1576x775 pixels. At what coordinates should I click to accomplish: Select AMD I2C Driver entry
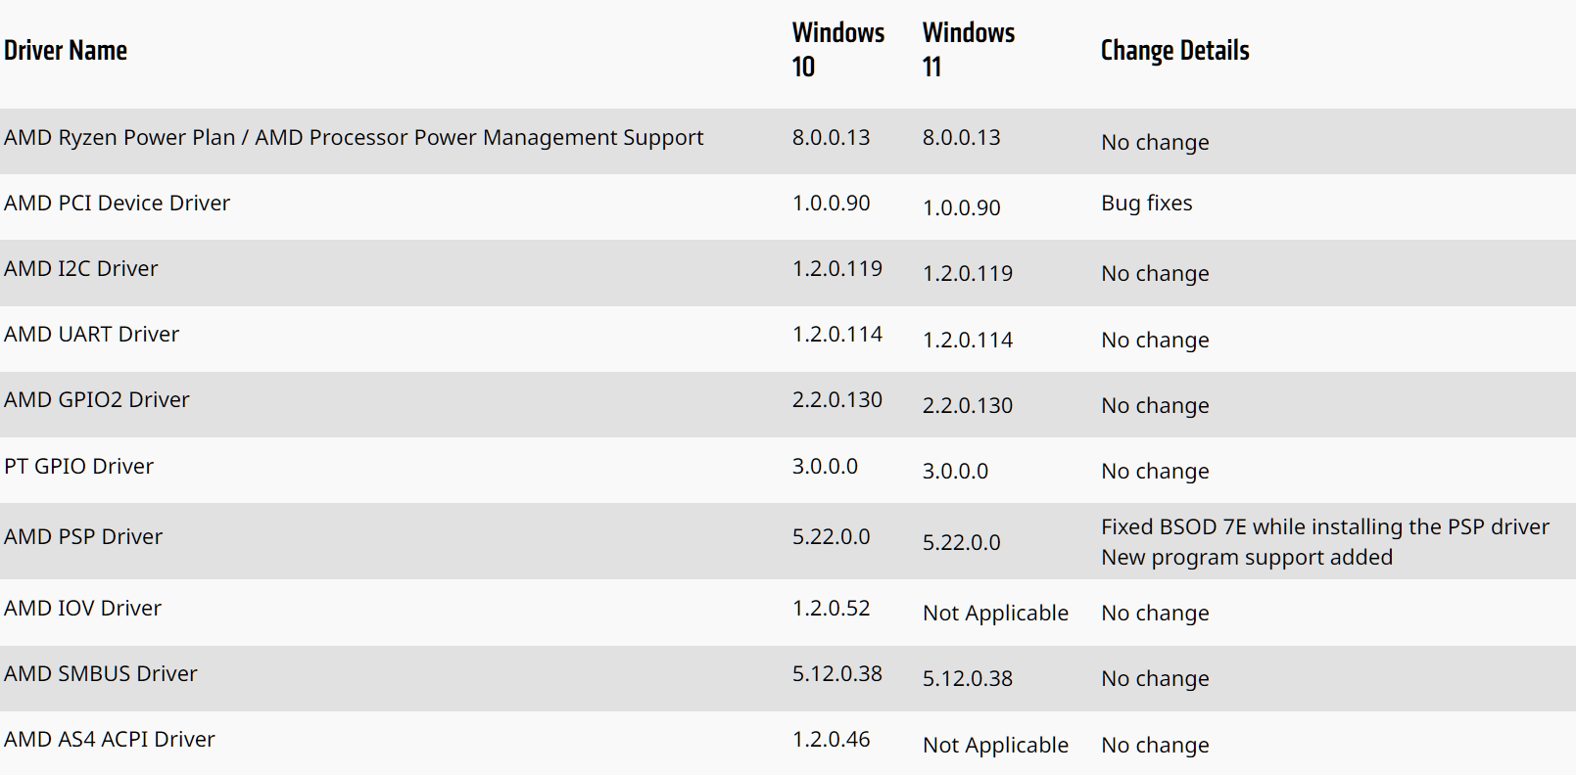coord(81,269)
